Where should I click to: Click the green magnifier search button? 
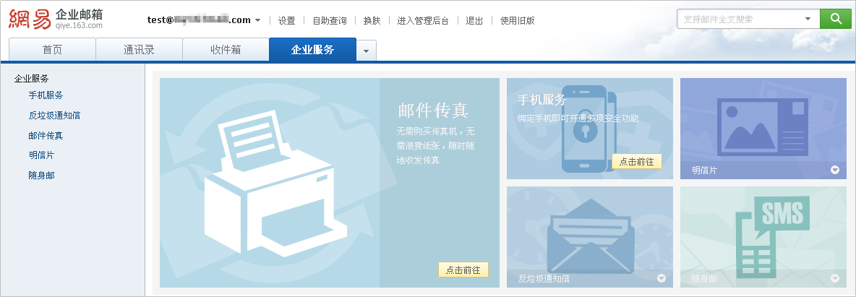pyautogui.click(x=835, y=19)
